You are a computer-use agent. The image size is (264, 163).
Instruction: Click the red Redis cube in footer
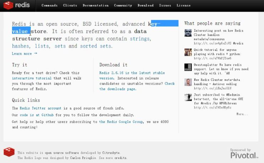coord(9,152)
